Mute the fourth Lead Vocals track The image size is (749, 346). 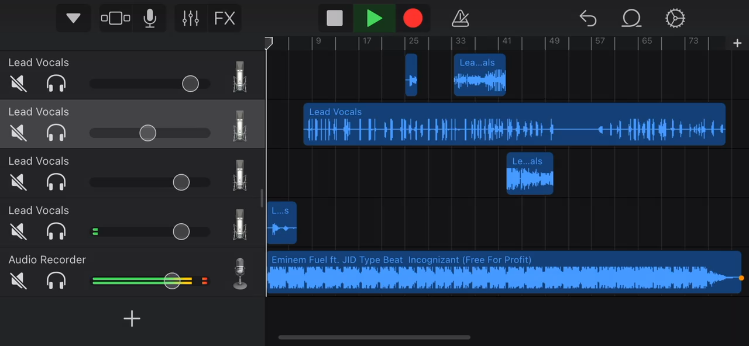pos(19,231)
